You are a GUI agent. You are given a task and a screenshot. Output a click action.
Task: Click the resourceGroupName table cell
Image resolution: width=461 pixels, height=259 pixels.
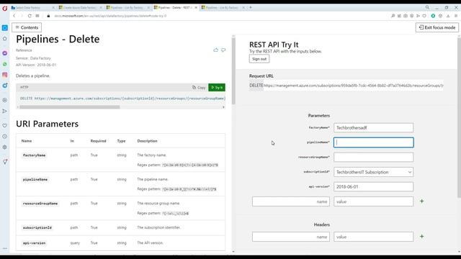[x=40, y=204]
